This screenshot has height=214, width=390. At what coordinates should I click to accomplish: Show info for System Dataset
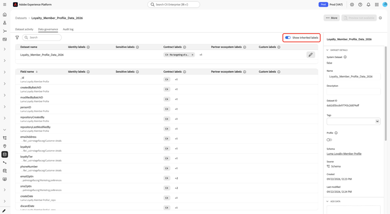345,57
